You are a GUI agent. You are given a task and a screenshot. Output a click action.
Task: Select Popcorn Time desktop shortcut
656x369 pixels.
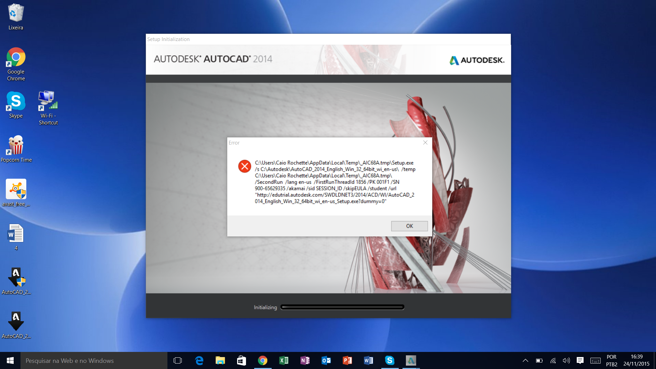[x=16, y=149]
